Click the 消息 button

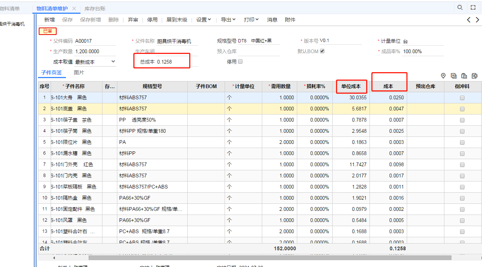click(272, 20)
